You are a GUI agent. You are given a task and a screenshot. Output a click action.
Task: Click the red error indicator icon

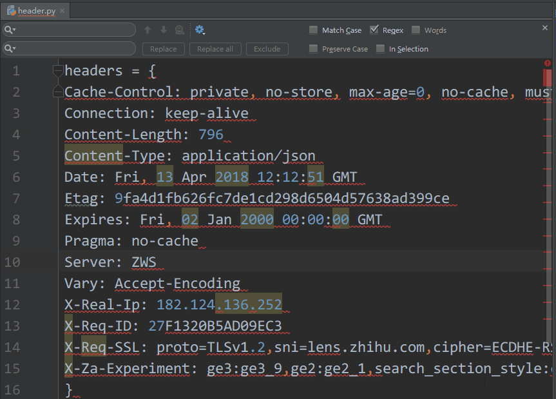(x=548, y=63)
